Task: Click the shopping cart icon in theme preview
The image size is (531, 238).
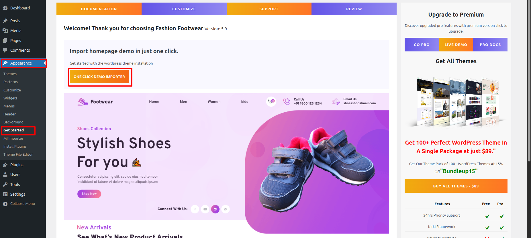Action: 271,102
